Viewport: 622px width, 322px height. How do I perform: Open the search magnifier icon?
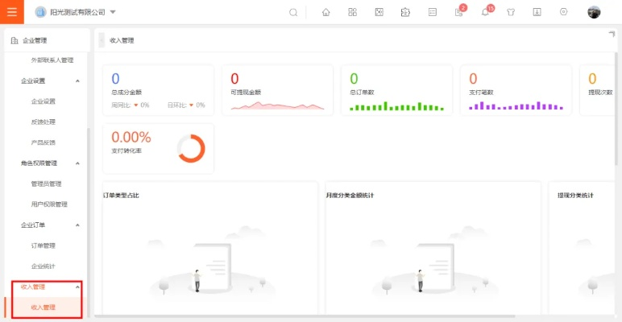293,12
